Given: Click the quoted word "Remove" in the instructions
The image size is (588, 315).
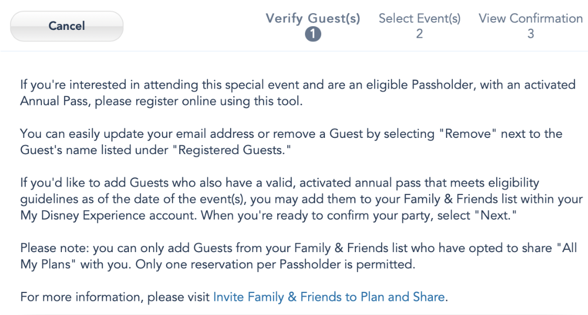Looking at the screenshot, I should click(x=469, y=134).
